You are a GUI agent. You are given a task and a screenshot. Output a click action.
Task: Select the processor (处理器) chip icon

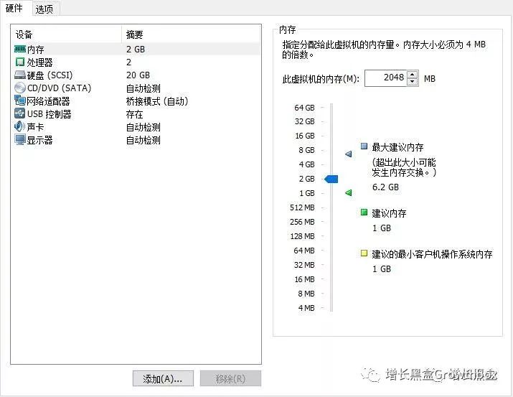pyautogui.click(x=20, y=62)
